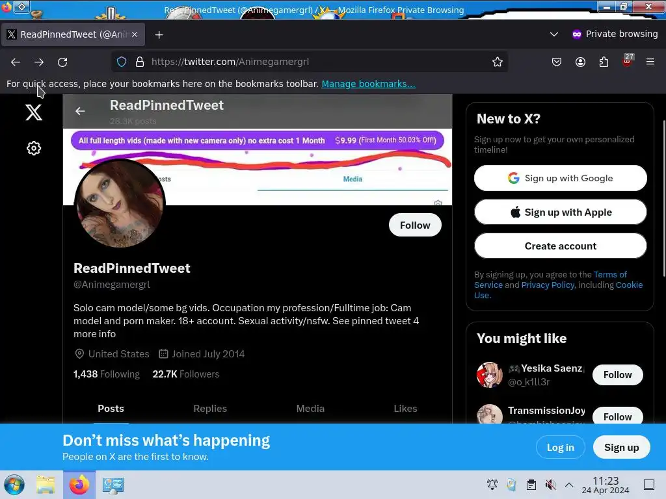Open the clock showing 11:23
The width and height of the screenshot is (666, 499).
click(x=606, y=485)
